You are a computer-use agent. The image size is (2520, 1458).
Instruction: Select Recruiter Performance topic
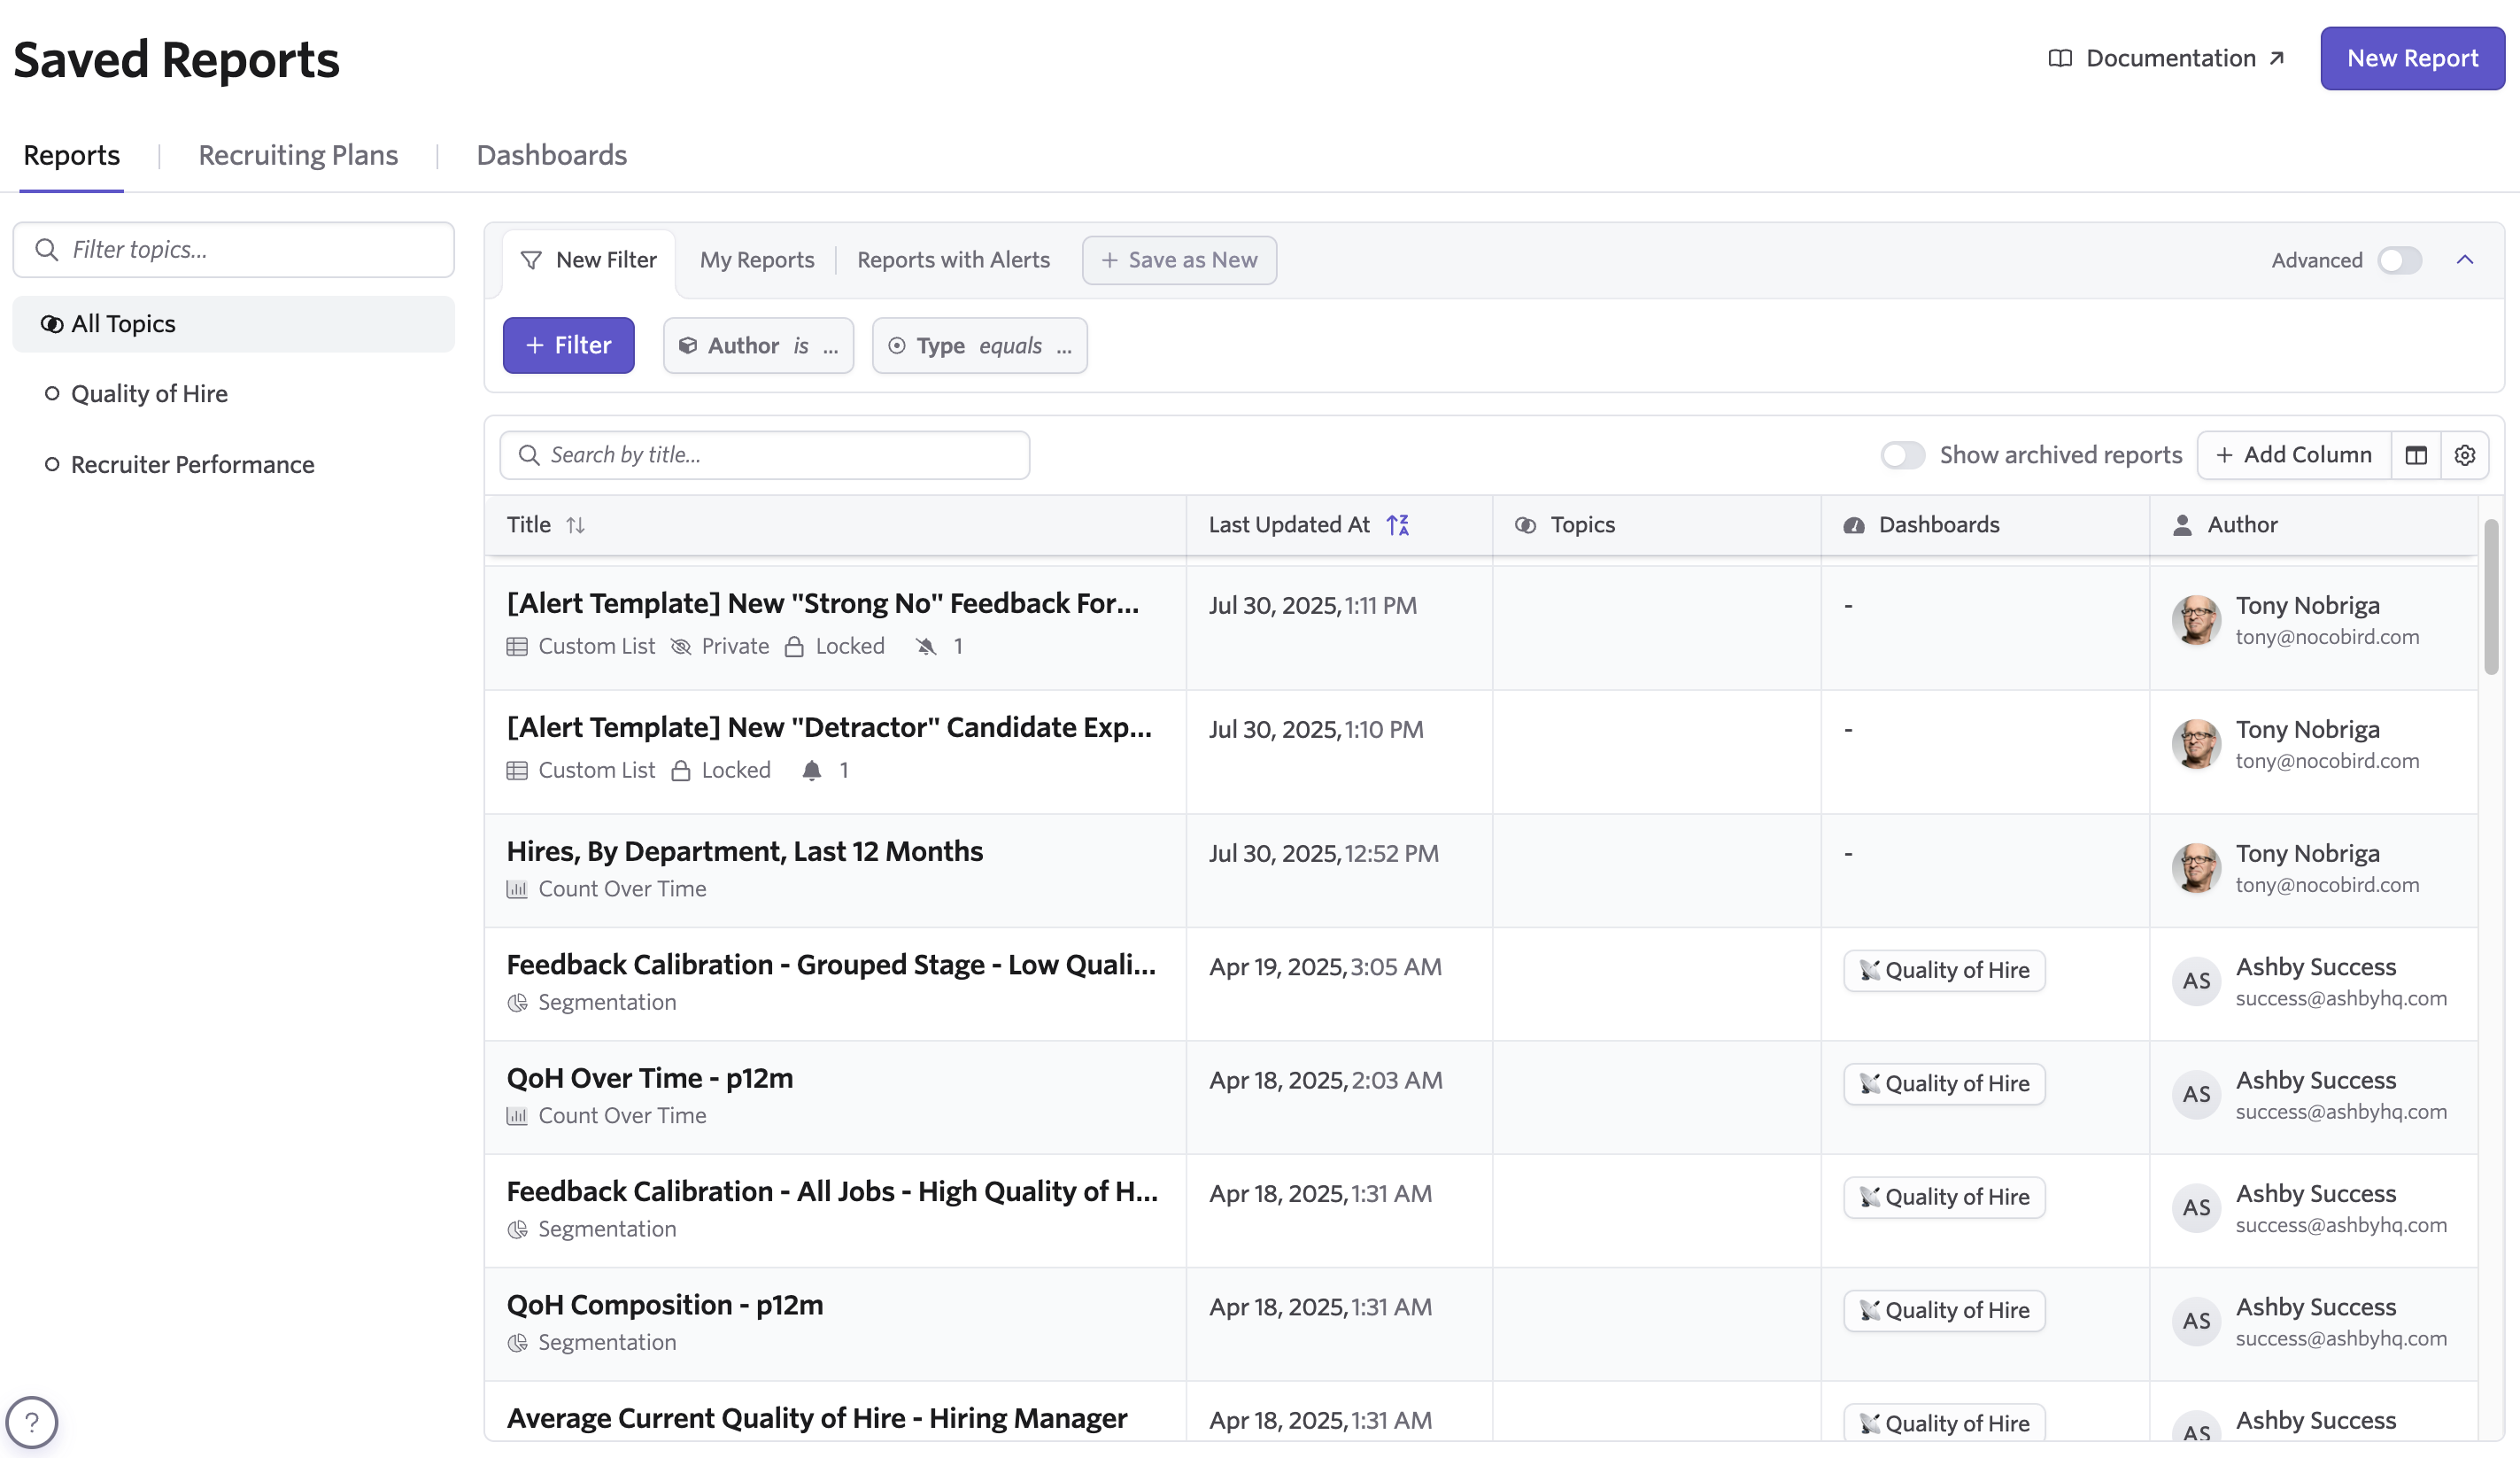coord(192,464)
